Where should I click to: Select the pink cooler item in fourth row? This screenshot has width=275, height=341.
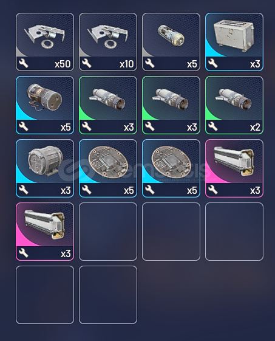point(45,232)
